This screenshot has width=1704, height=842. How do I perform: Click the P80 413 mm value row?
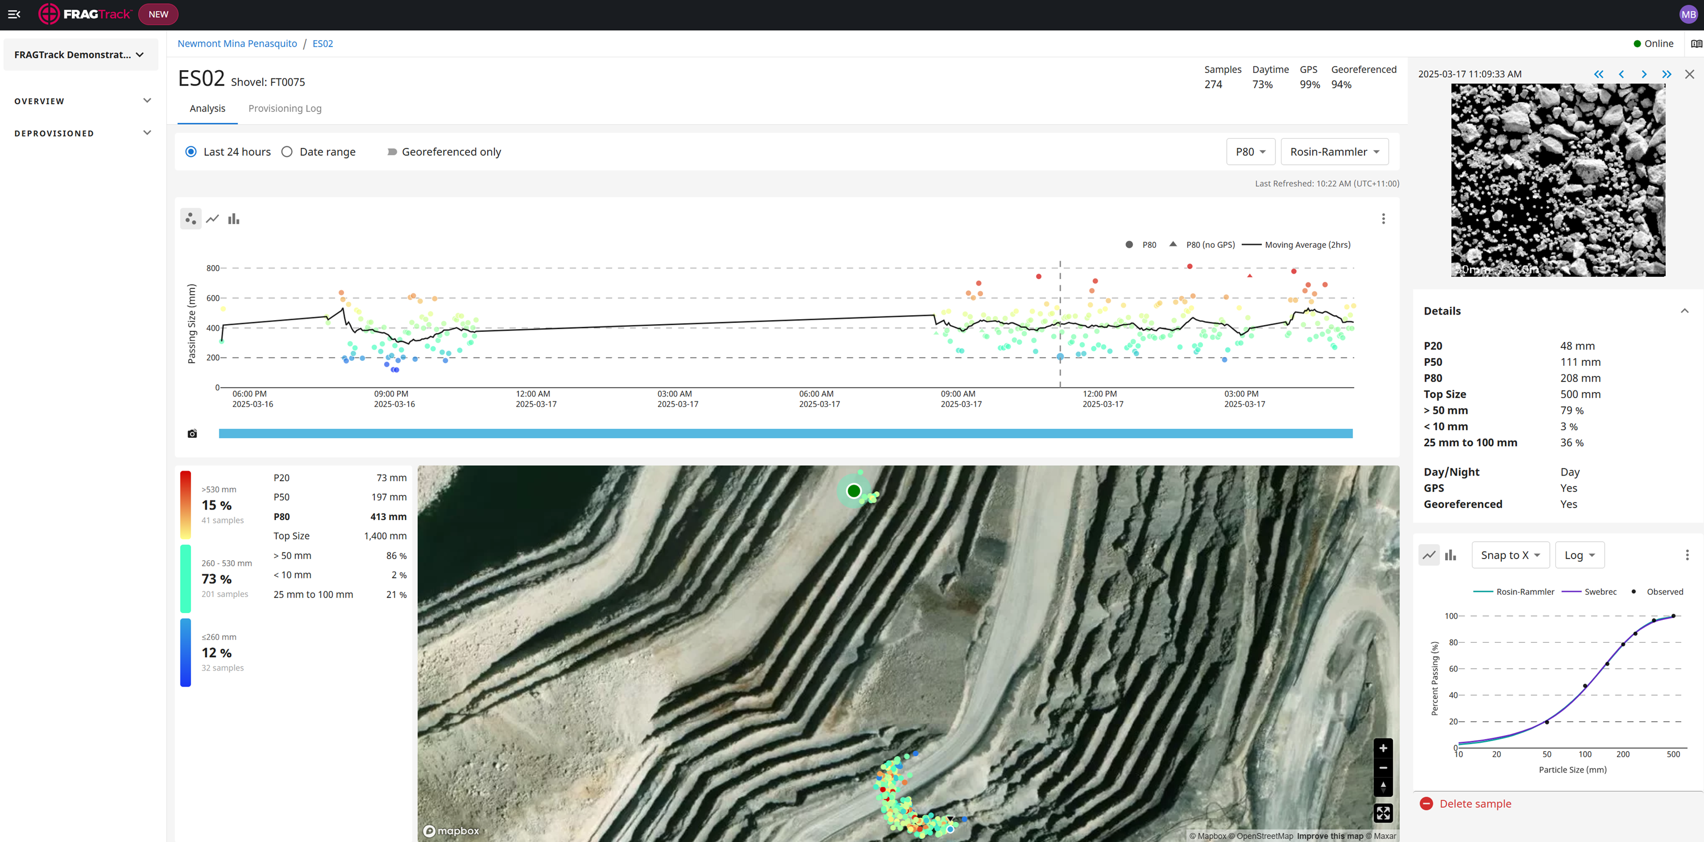pos(340,516)
